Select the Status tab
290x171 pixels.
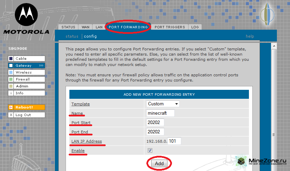point(68,27)
